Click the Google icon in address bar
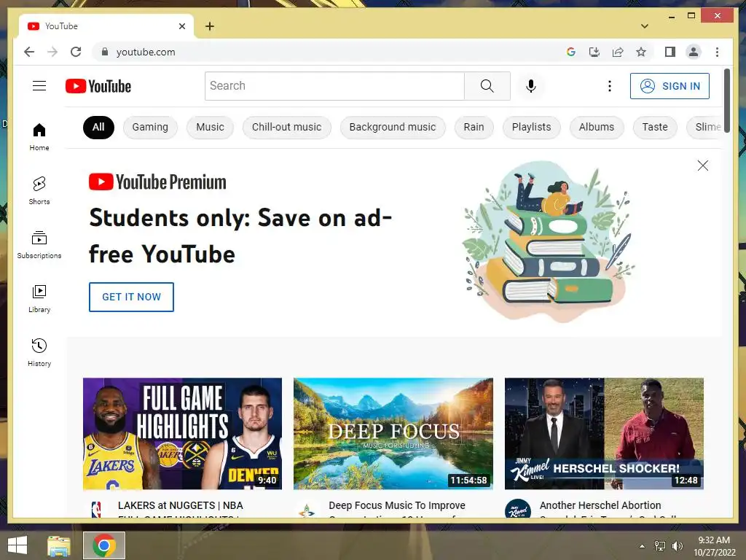 tap(571, 52)
